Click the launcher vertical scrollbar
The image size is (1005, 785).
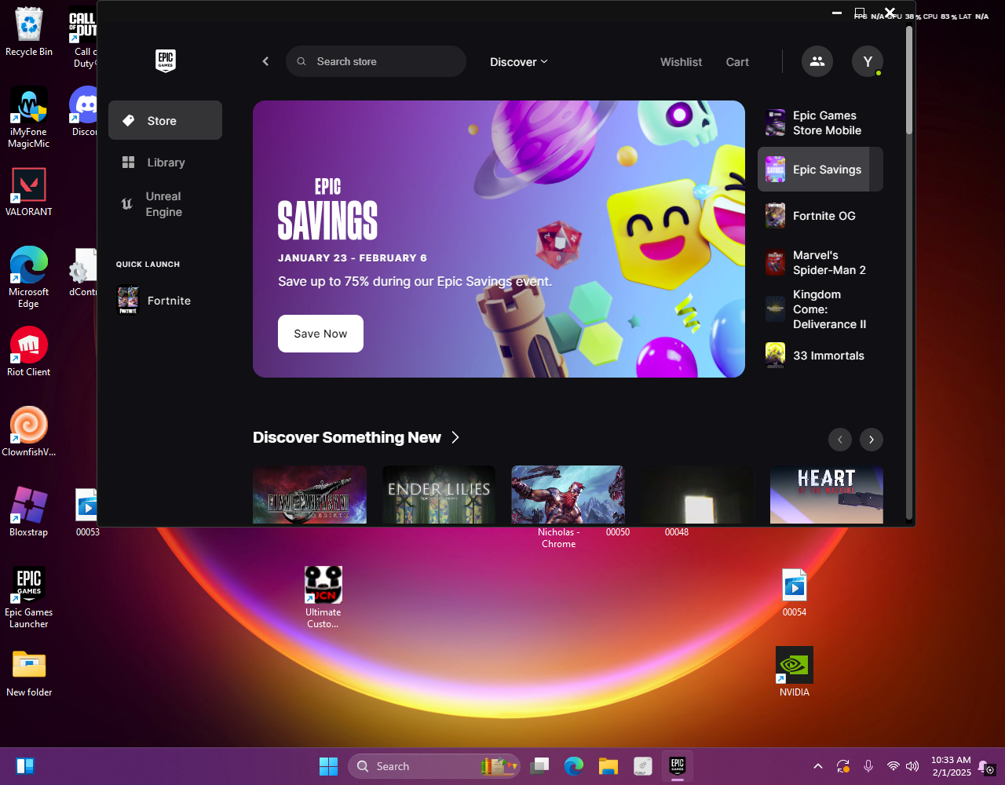(909, 78)
